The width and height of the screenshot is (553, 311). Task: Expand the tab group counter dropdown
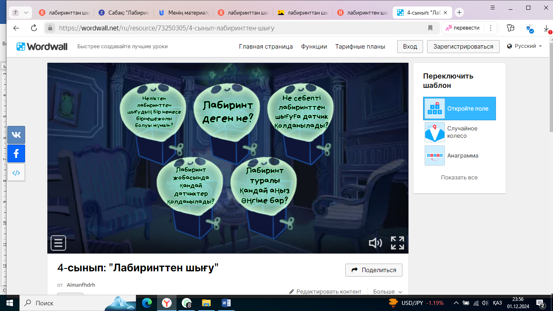tap(20, 13)
